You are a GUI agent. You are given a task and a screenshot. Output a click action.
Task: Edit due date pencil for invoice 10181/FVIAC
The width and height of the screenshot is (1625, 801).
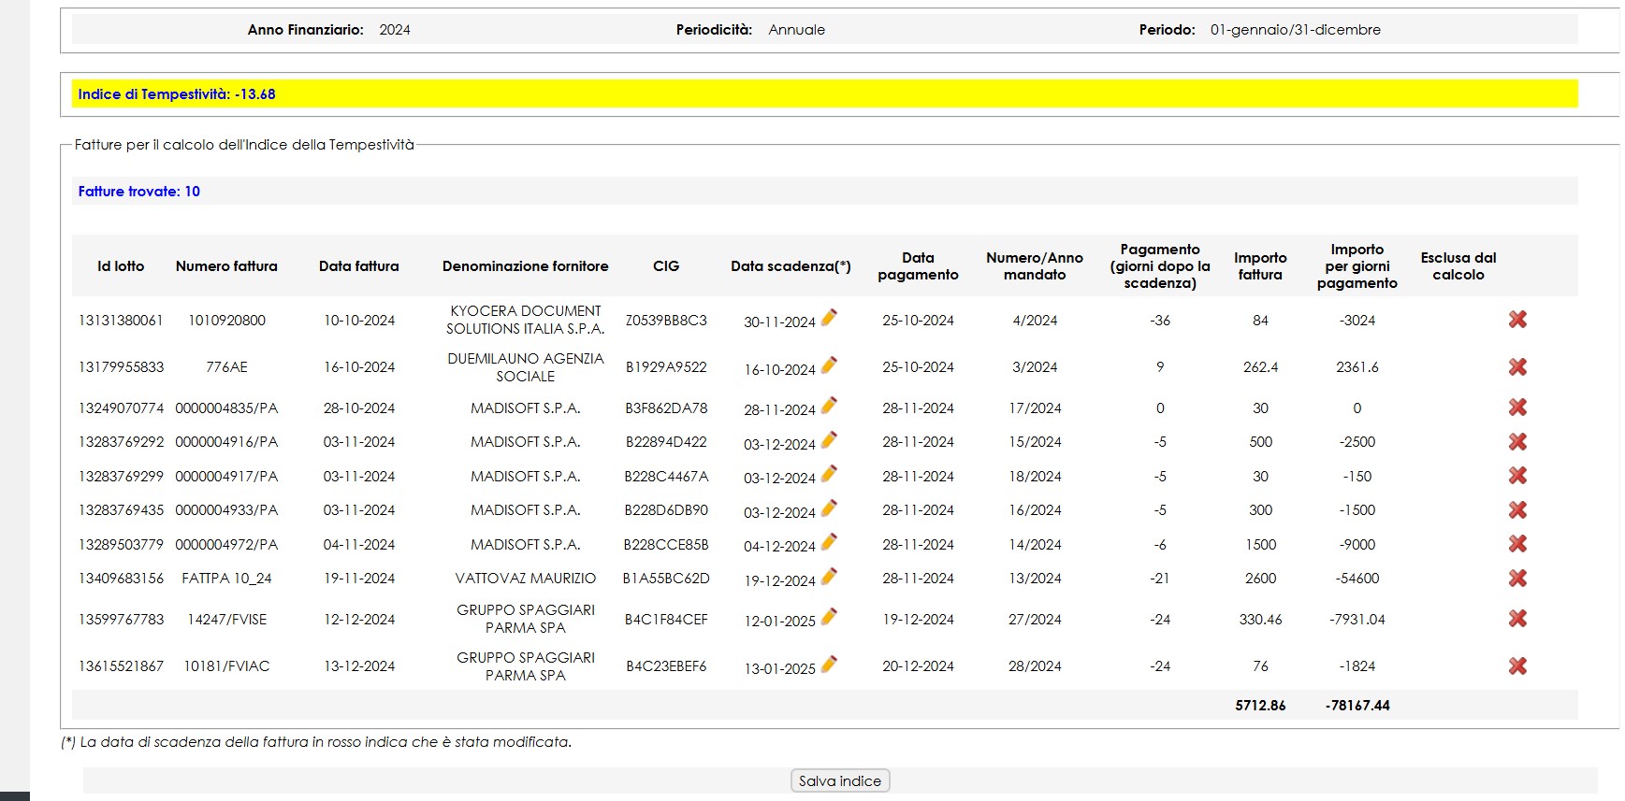pyautogui.click(x=829, y=665)
